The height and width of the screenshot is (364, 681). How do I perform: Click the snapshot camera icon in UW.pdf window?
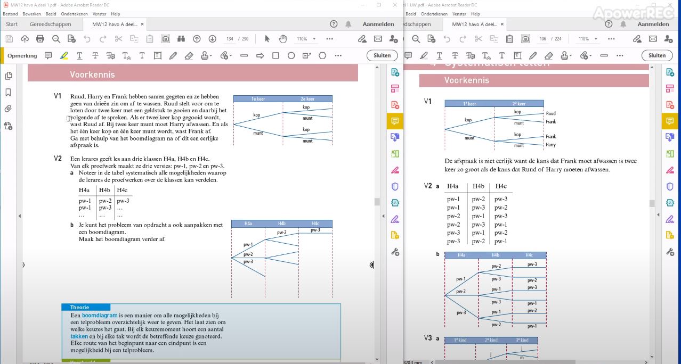point(525,39)
